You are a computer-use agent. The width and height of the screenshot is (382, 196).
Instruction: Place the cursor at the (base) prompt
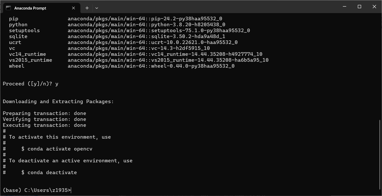(71, 190)
